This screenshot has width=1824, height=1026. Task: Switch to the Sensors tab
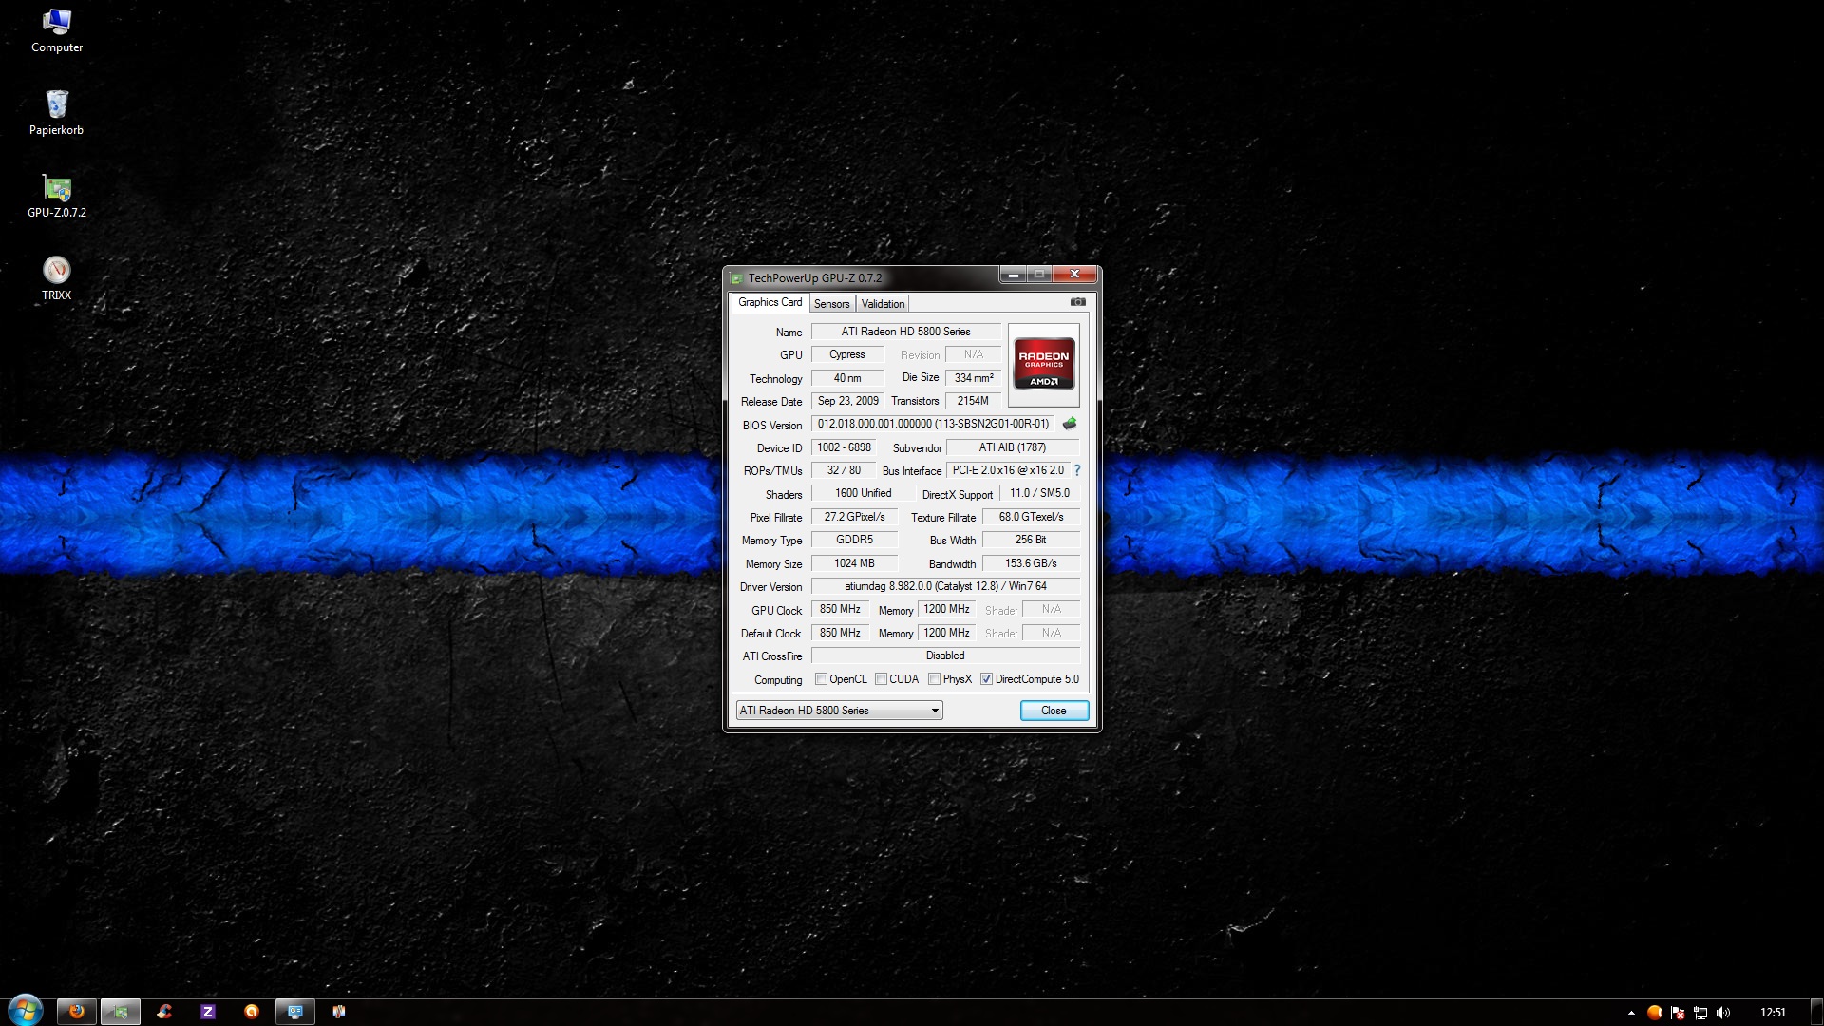pos(831,304)
